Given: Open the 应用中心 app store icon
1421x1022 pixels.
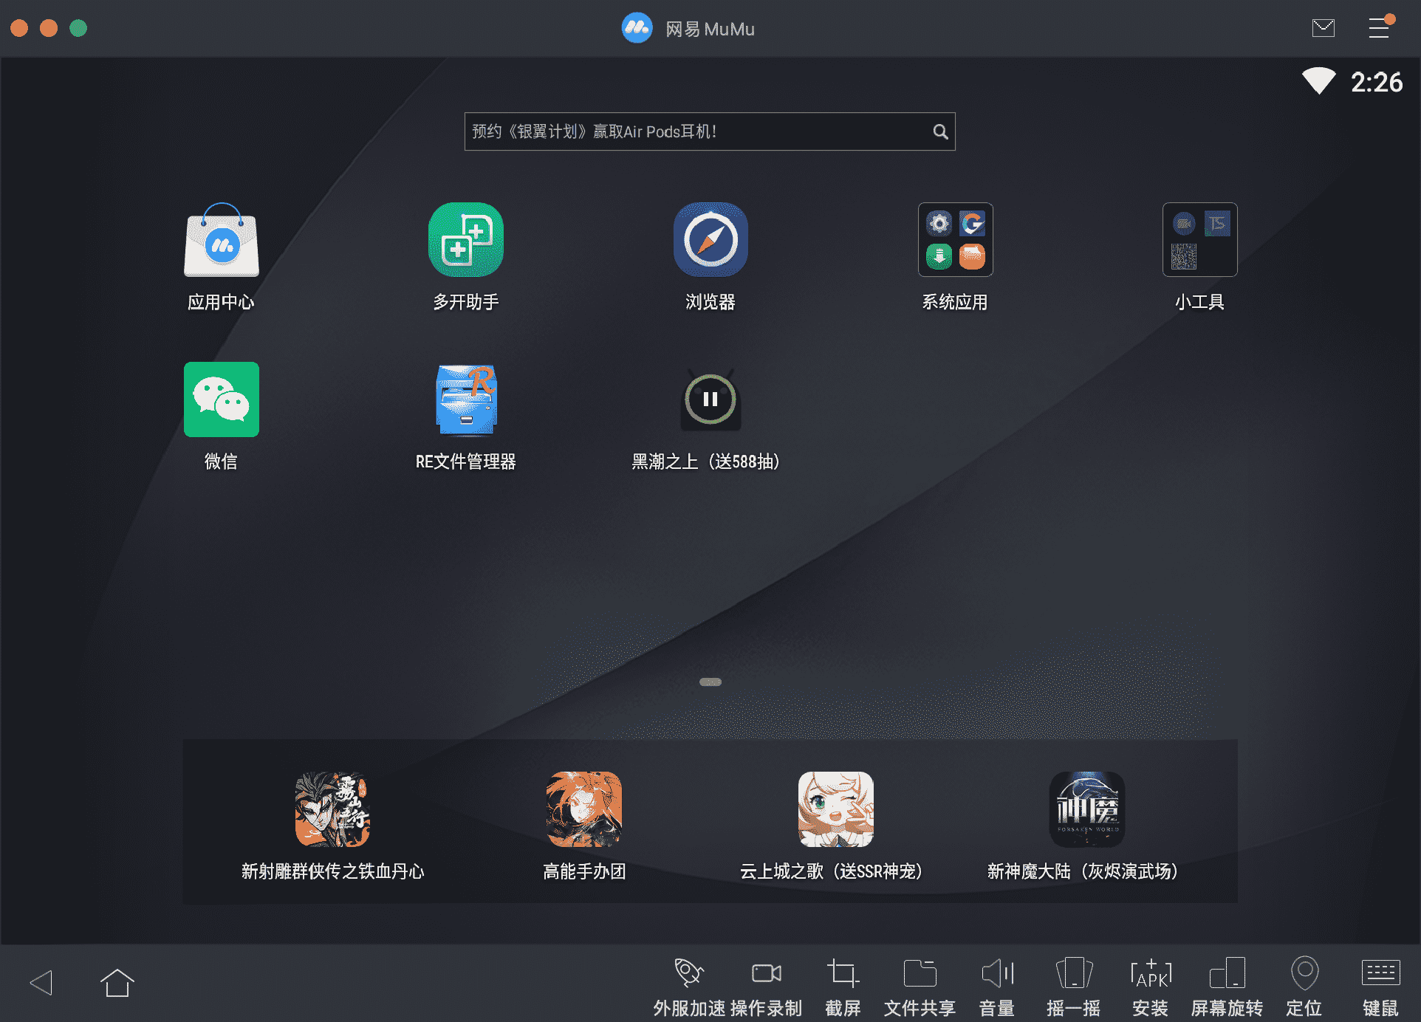Looking at the screenshot, I should point(221,241).
